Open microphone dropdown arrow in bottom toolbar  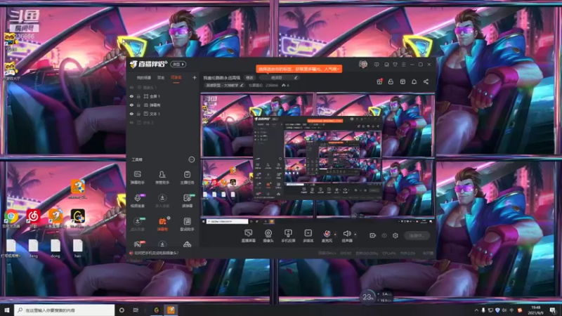pos(336,235)
